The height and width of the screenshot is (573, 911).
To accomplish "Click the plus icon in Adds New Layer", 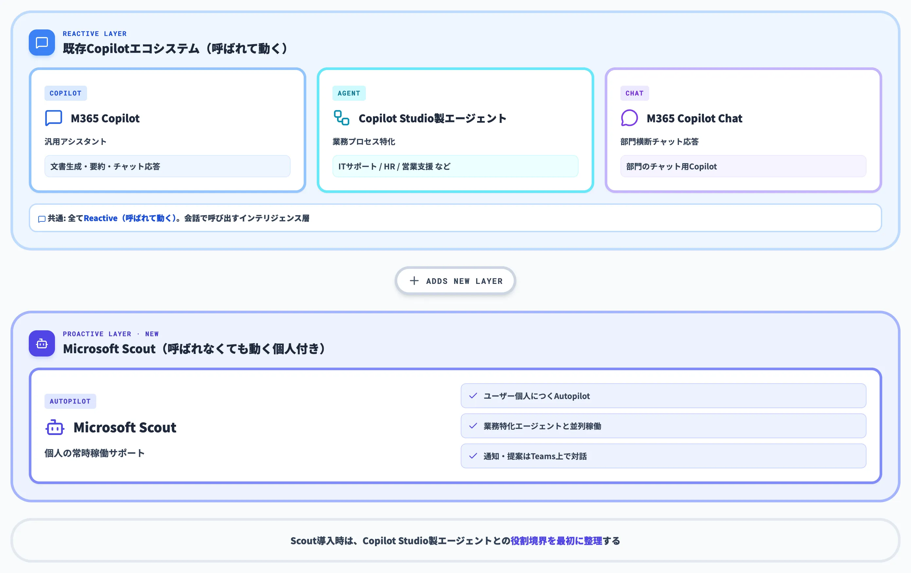I will (414, 281).
